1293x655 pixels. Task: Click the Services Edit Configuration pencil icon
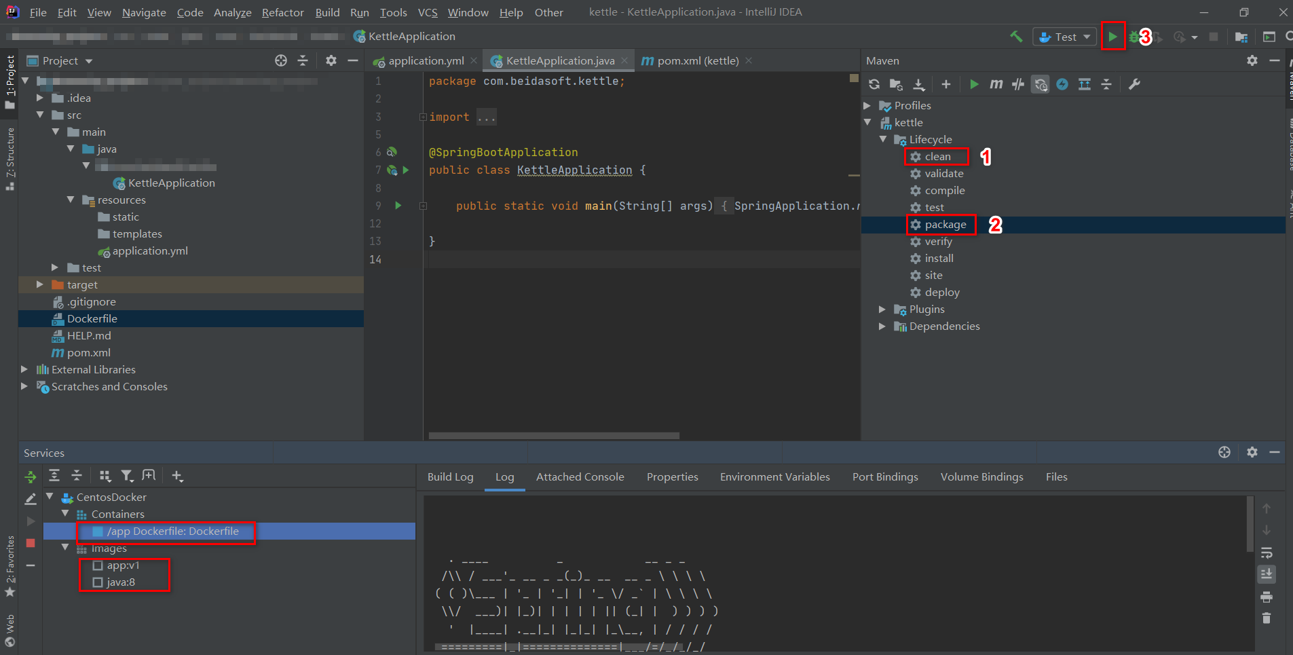[31, 500]
